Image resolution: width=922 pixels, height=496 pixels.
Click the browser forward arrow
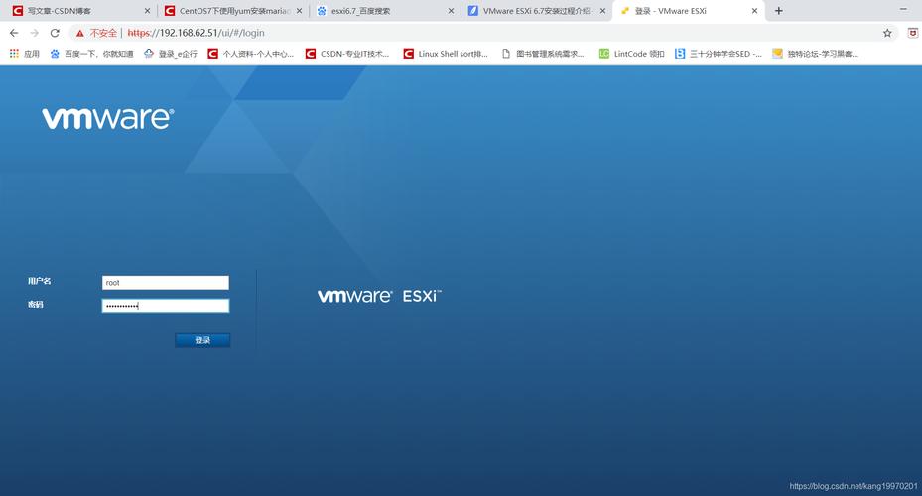[x=34, y=33]
